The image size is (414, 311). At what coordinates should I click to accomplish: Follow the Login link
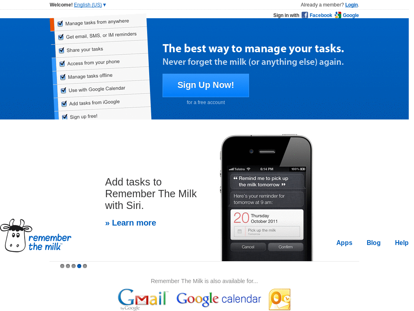click(x=351, y=5)
